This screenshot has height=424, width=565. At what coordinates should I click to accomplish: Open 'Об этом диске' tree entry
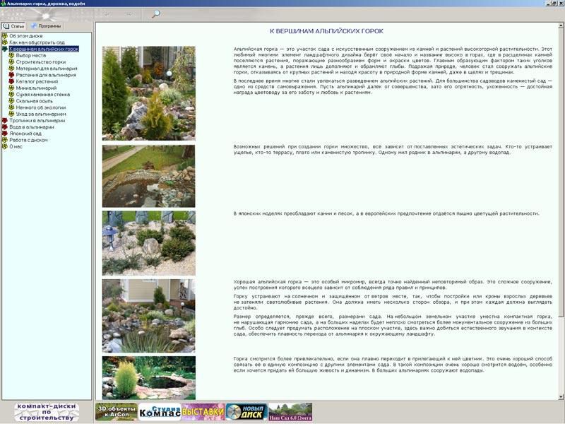point(25,36)
